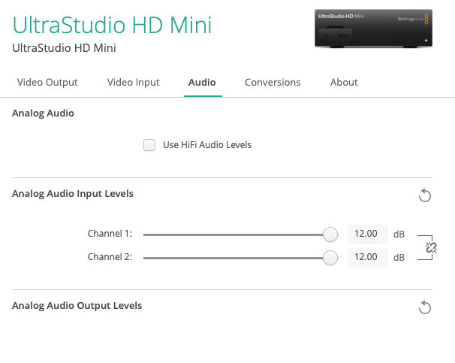Click the Analog Audio Input Levels heading
This screenshot has width=455, height=363.
click(73, 194)
